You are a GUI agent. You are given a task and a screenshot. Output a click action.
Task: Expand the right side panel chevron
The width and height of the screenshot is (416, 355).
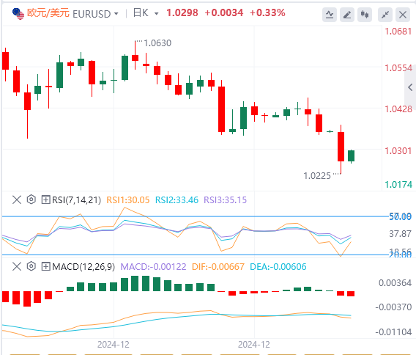(x=410, y=87)
